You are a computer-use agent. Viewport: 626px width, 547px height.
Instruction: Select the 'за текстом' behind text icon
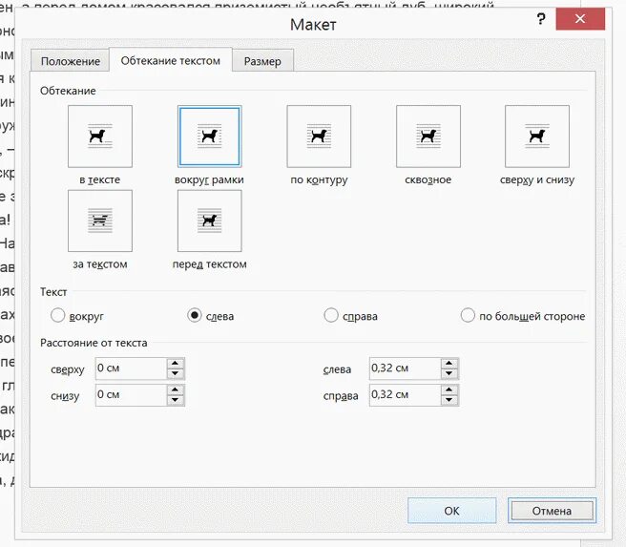(x=100, y=221)
